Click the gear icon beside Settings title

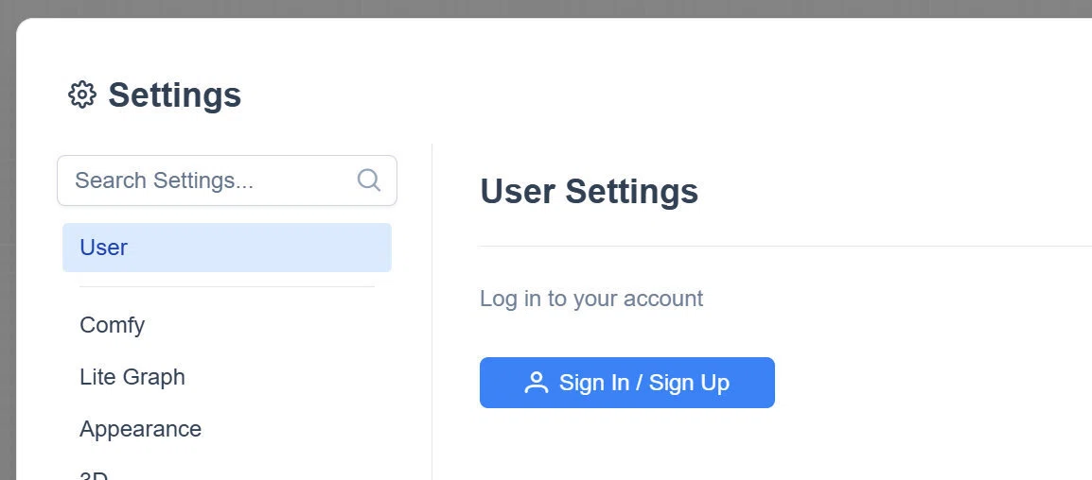pos(82,94)
